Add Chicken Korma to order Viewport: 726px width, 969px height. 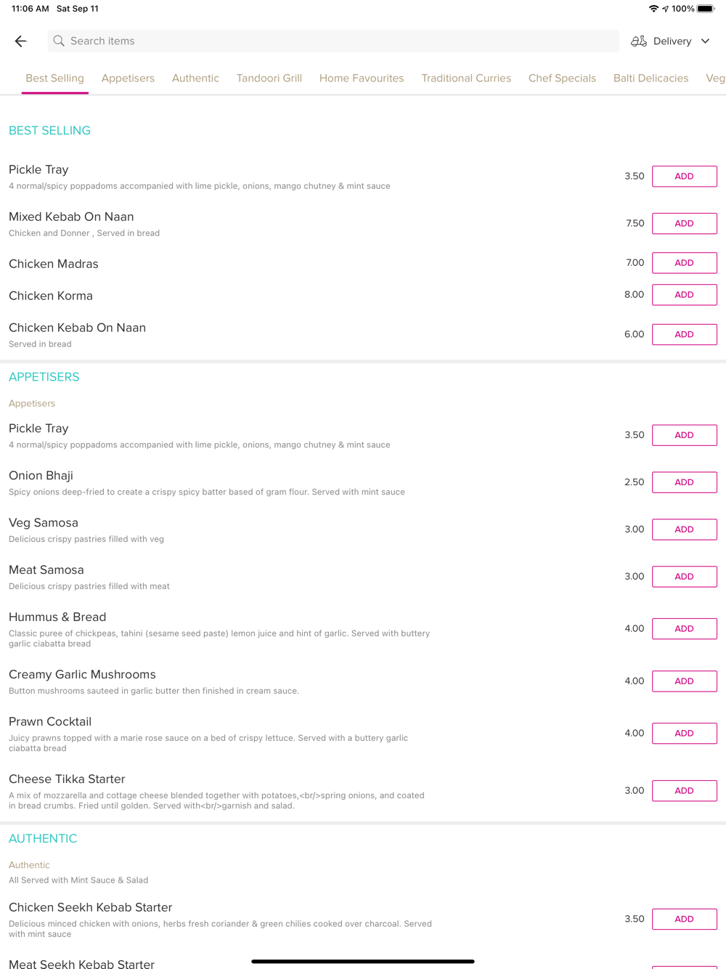click(684, 295)
